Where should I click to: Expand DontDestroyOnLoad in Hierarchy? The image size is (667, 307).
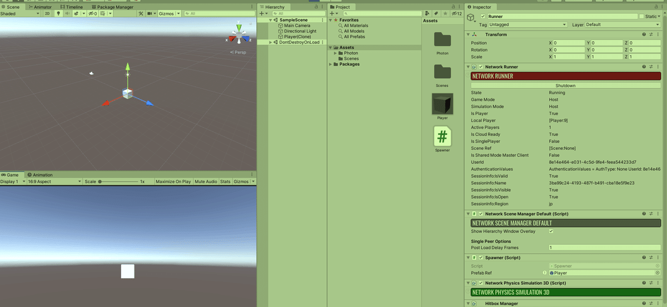tap(271, 42)
